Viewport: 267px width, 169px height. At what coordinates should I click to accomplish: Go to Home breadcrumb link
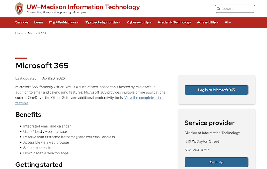pyautogui.click(x=19, y=33)
